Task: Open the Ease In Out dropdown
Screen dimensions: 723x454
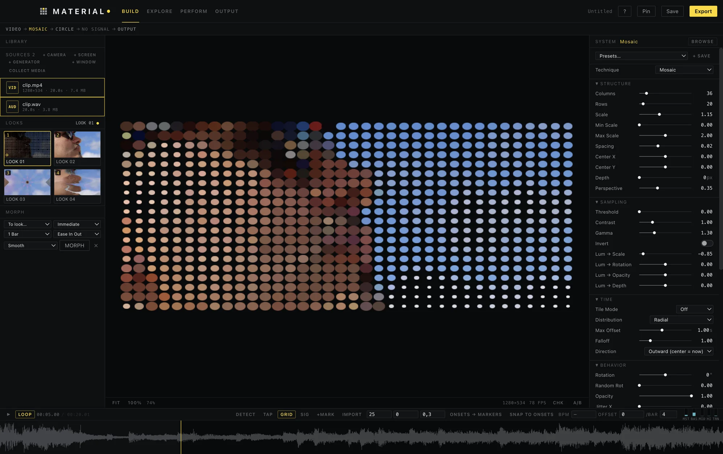Action: point(77,234)
